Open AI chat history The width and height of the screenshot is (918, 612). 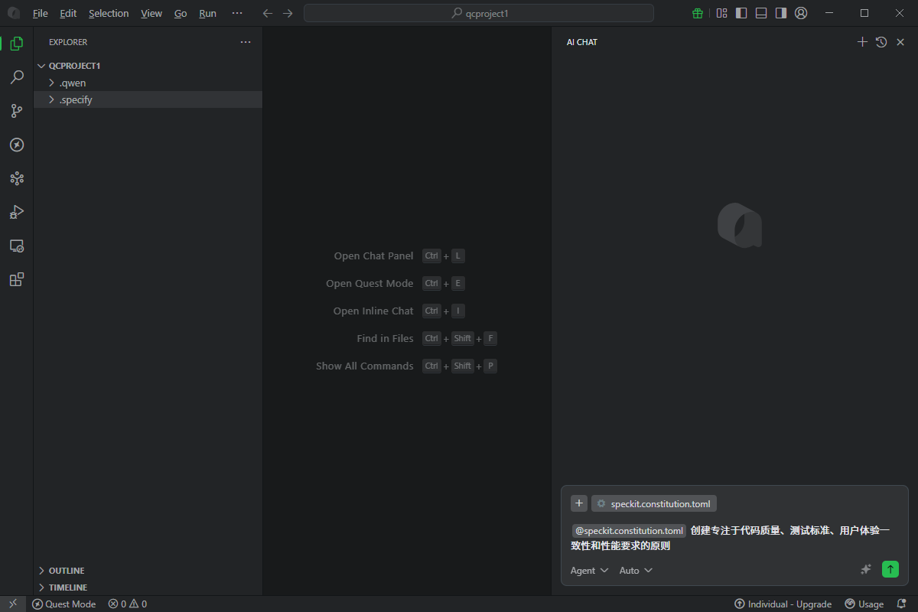pyautogui.click(x=881, y=42)
